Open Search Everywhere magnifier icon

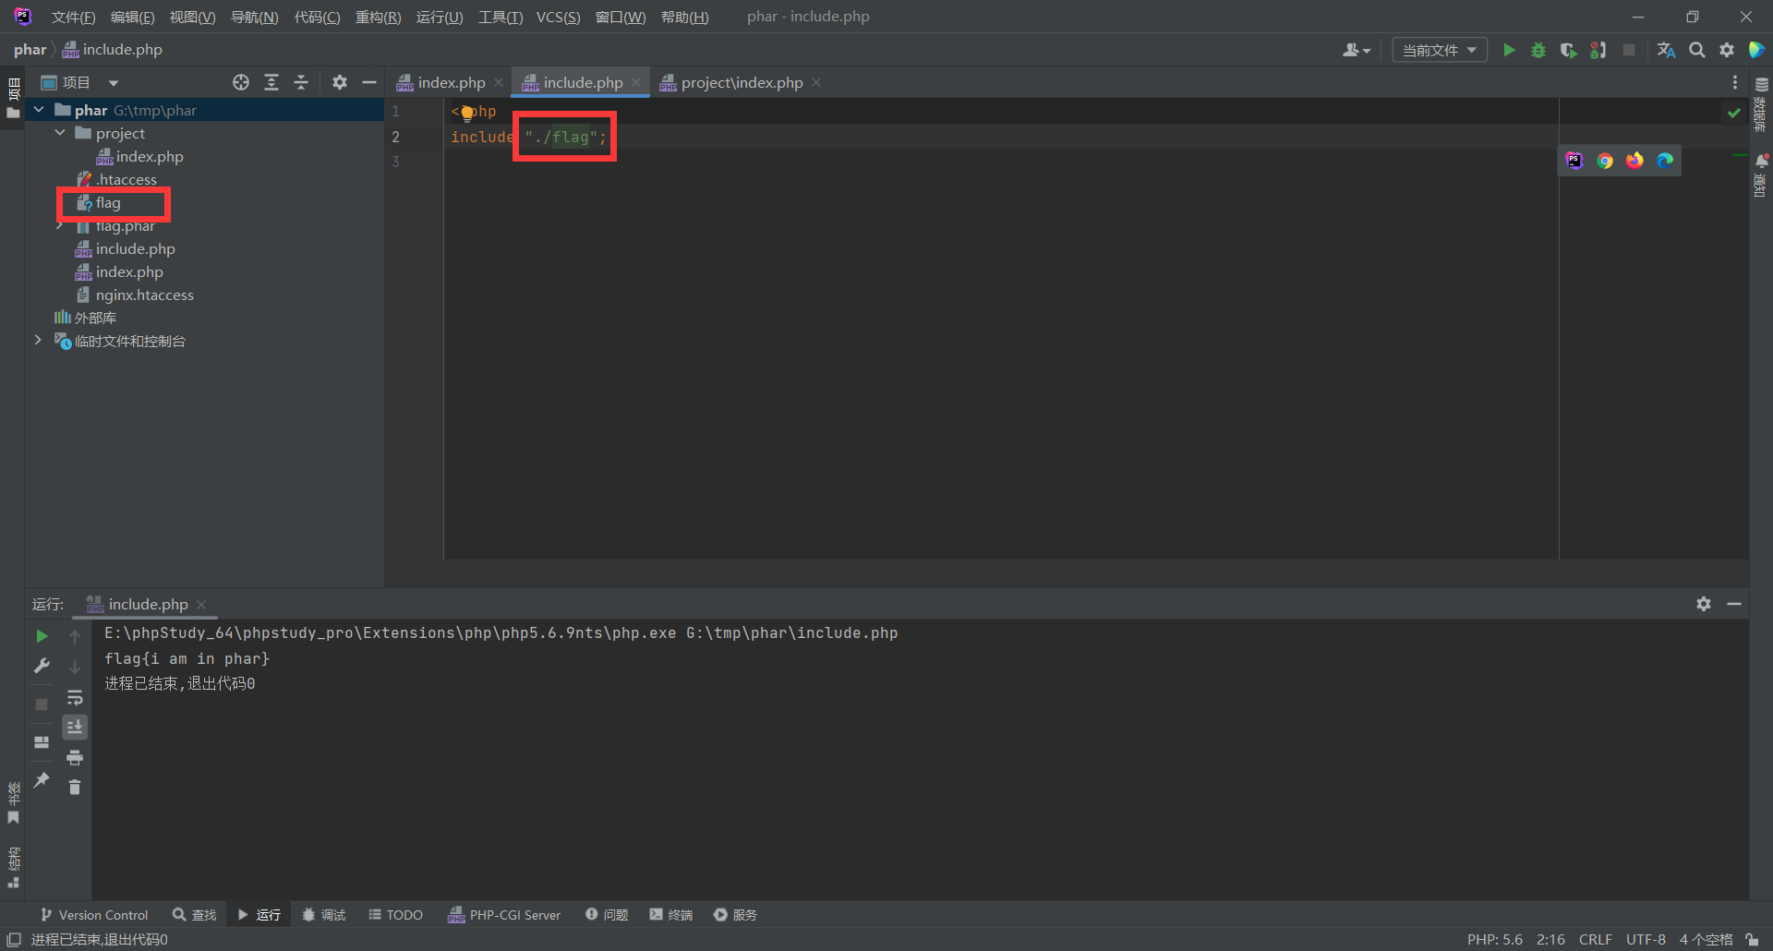1697,50
